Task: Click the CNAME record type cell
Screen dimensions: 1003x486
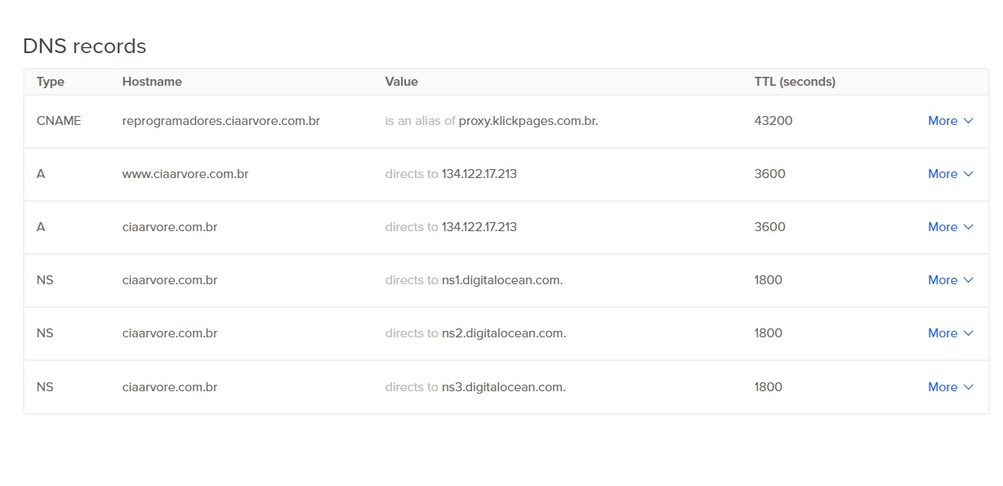Action: (x=59, y=121)
